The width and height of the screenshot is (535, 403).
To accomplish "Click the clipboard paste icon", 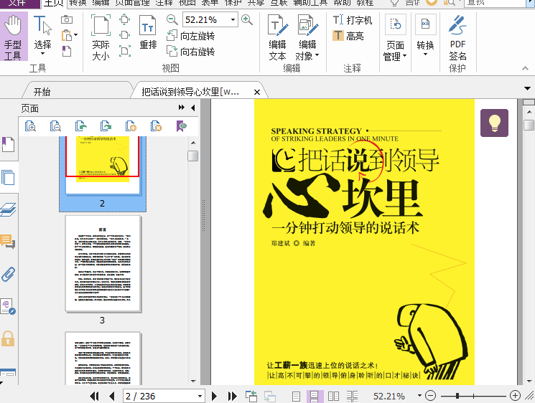I will click(67, 35).
